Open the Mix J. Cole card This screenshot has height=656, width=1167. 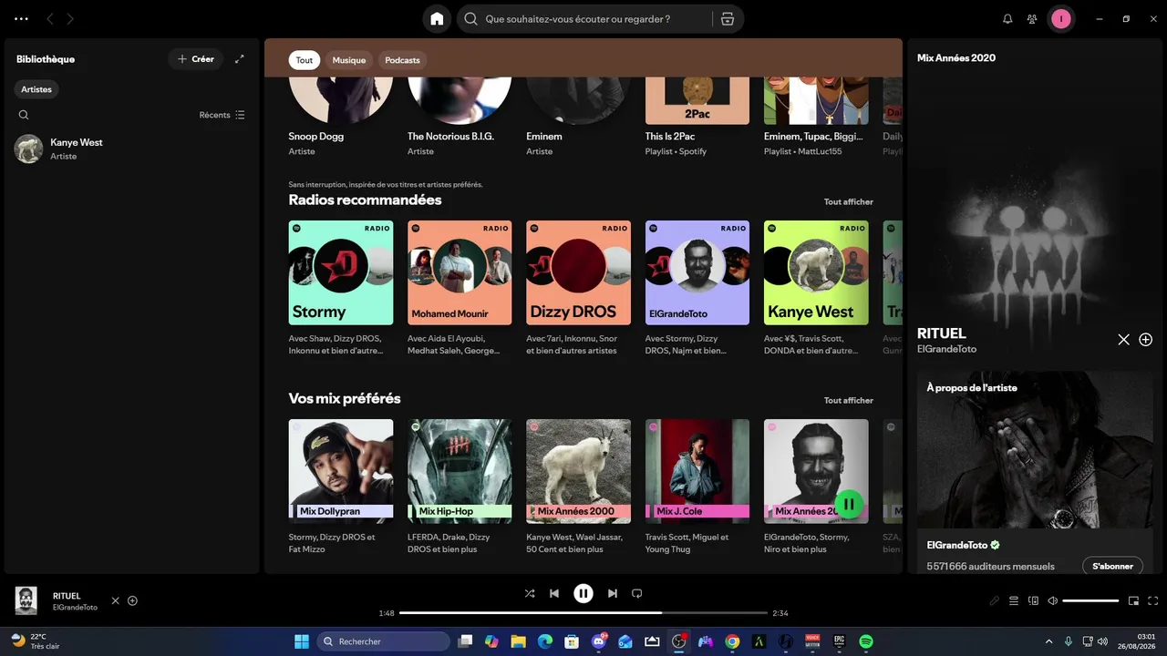tap(697, 487)
